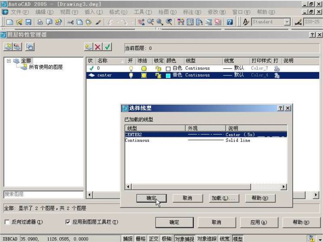Image resolution: width=323 pixels, height=242 pixels.
Task: Toggle the light bulb for center layer
Action: tap(131, 75)
